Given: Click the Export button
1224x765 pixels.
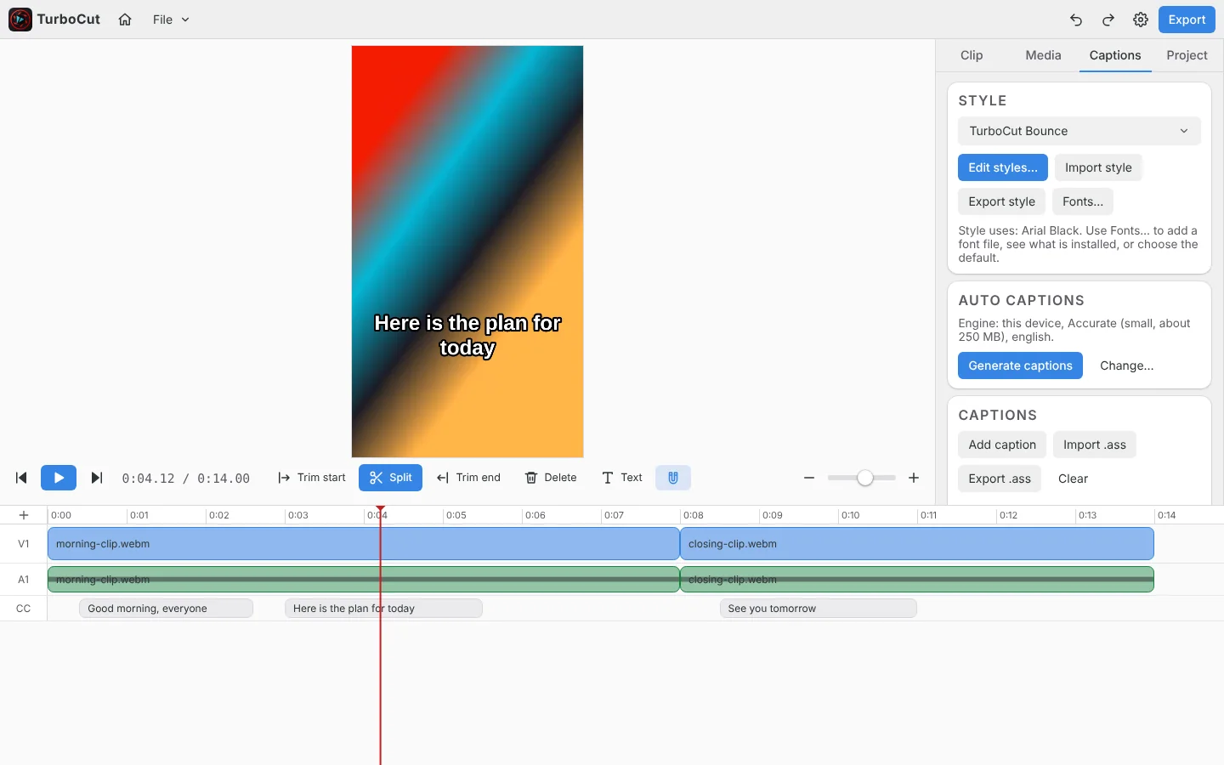Looking at the screenshot, I should [1187, 20].
